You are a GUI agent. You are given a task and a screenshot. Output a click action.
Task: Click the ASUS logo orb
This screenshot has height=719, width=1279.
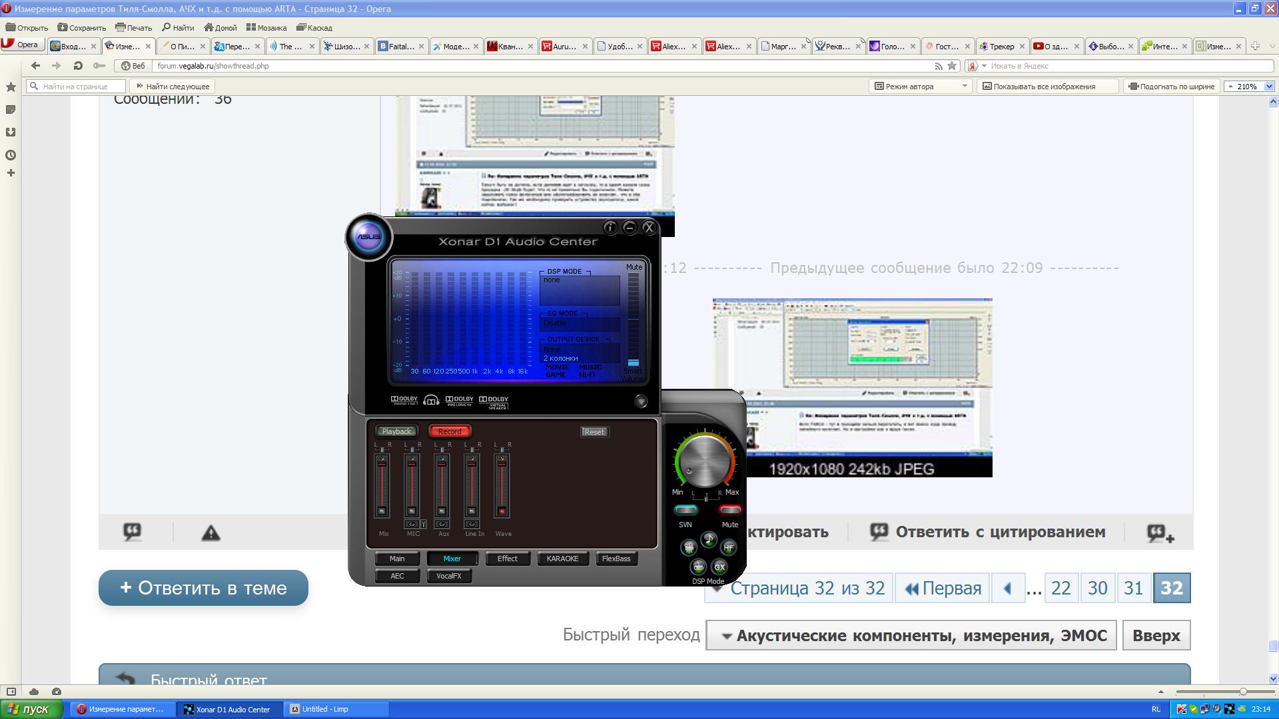tap(368, 237)
